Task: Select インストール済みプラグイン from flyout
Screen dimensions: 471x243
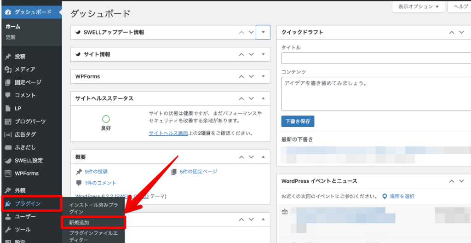Action: coord(93,208)
